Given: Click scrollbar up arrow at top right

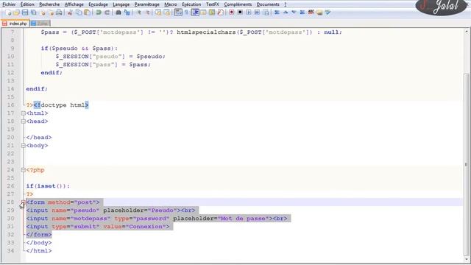Looking at the screenshot, I should (x=467, y=31).
